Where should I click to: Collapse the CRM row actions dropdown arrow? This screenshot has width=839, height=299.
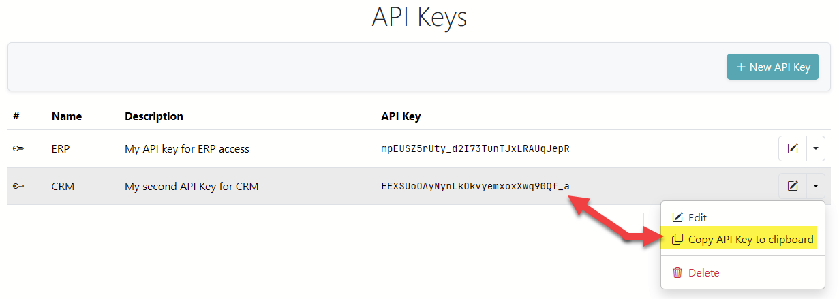click(x=816, y=186)
